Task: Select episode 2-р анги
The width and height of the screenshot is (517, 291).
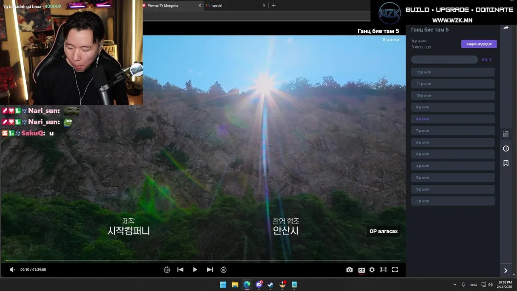Action: (453, 189)
